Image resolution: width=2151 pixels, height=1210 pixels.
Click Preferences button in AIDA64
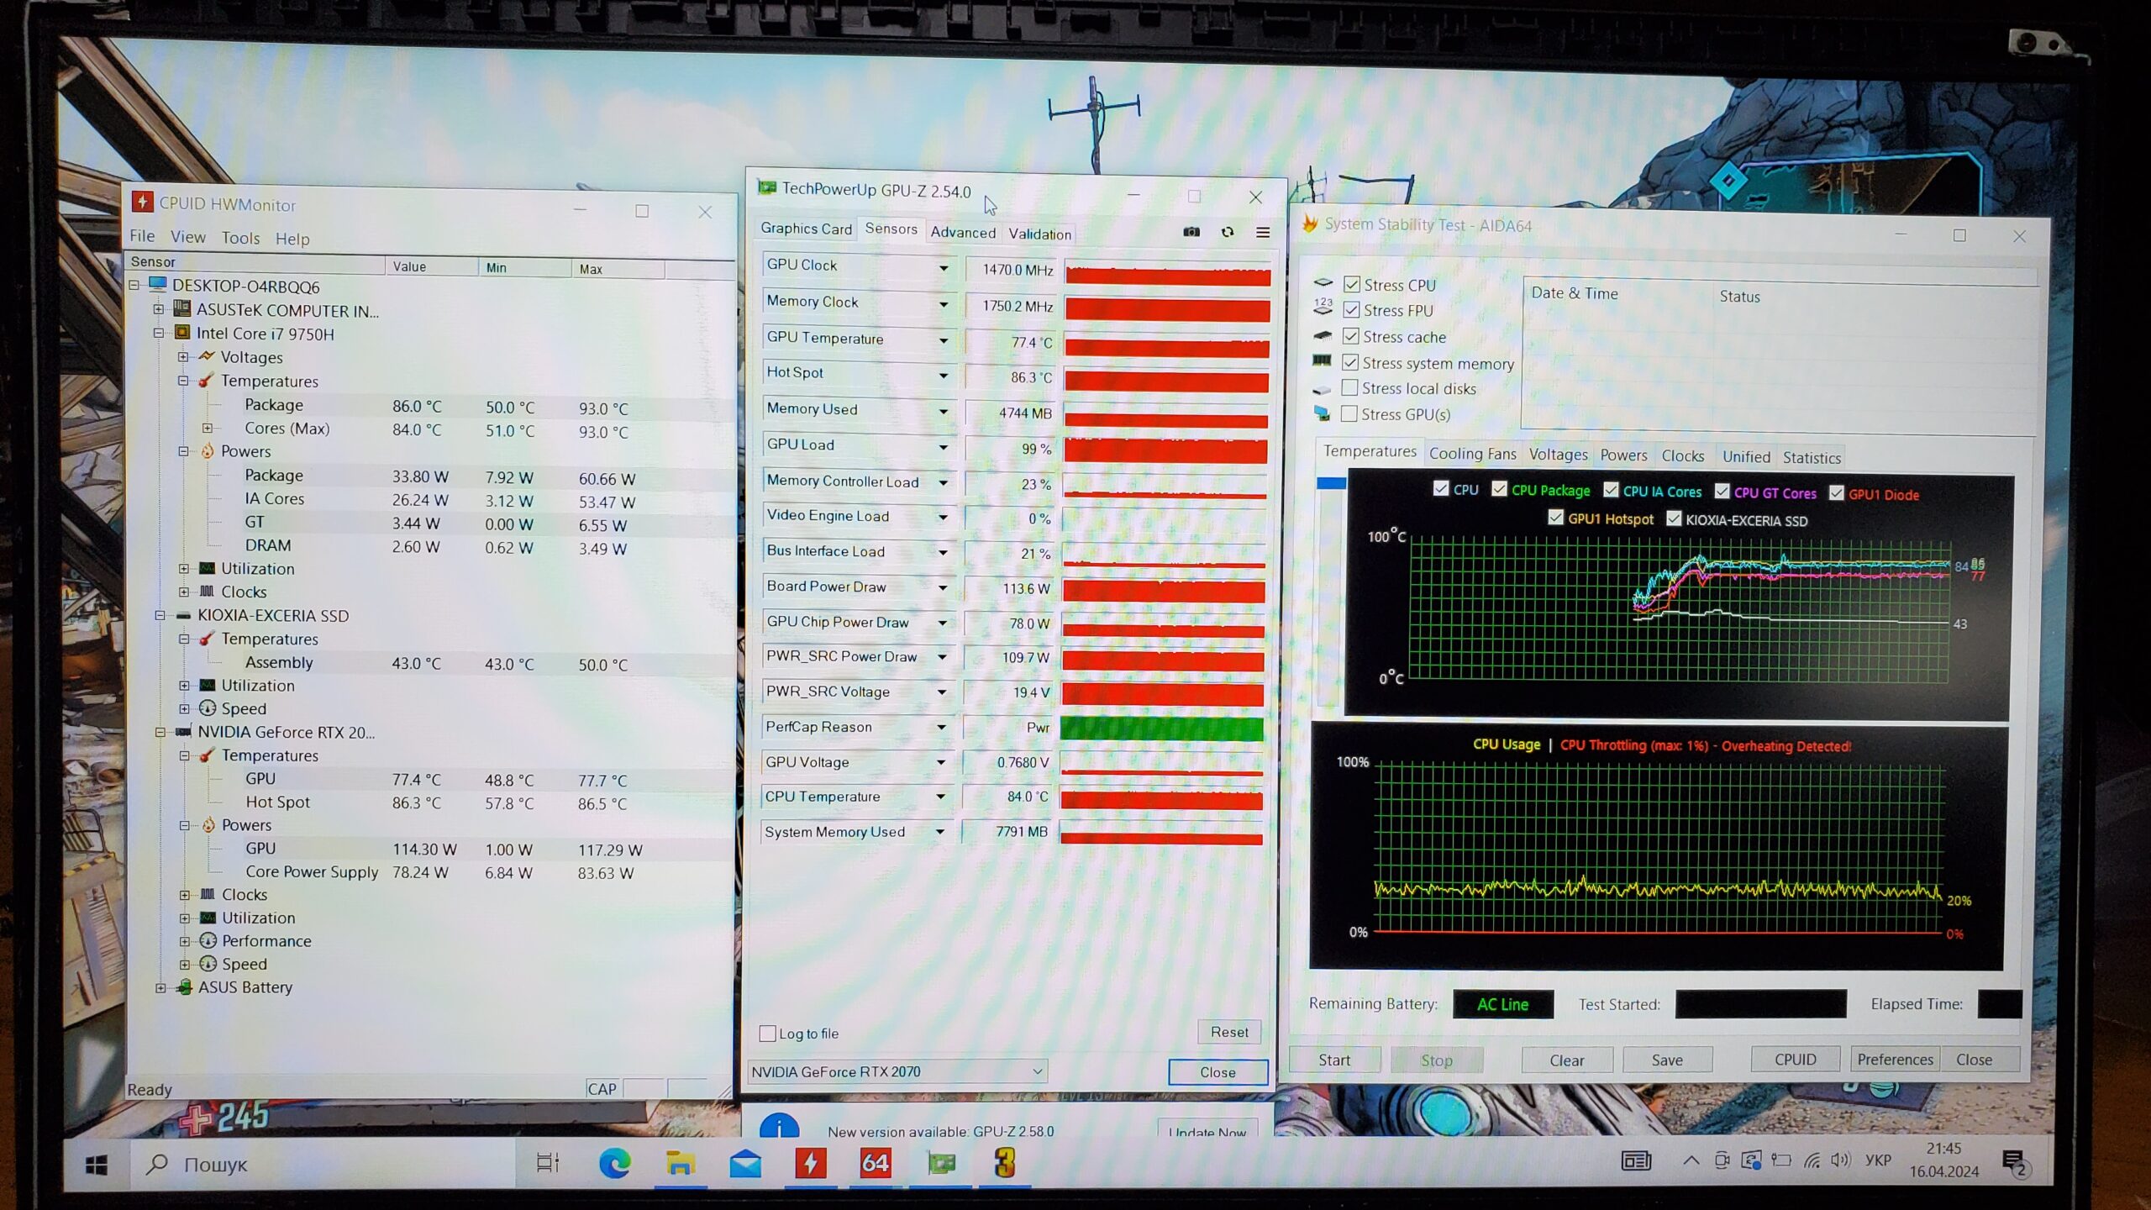(x=1895, y=1060)
